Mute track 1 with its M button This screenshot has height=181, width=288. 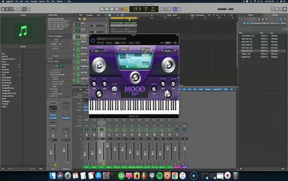coord(82,26)
